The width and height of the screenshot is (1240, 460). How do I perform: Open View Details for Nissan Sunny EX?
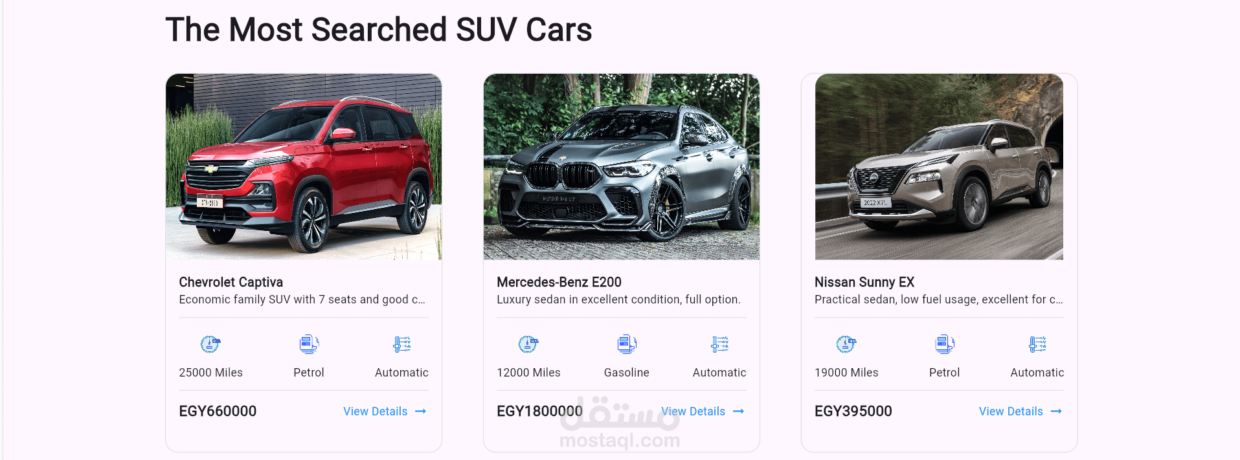tap(1020, 411)
